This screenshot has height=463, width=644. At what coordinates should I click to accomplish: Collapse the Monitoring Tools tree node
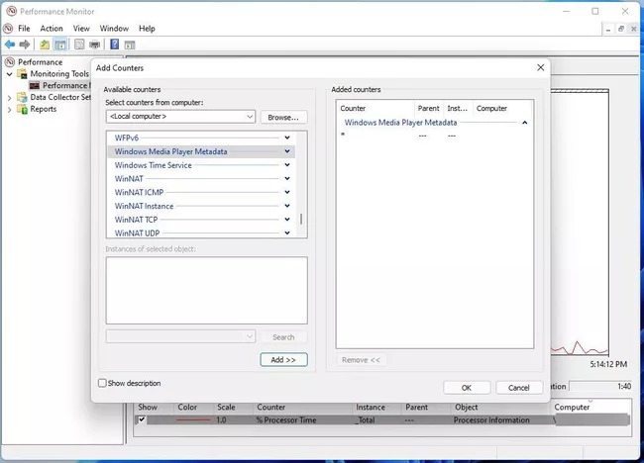point(9,74)
